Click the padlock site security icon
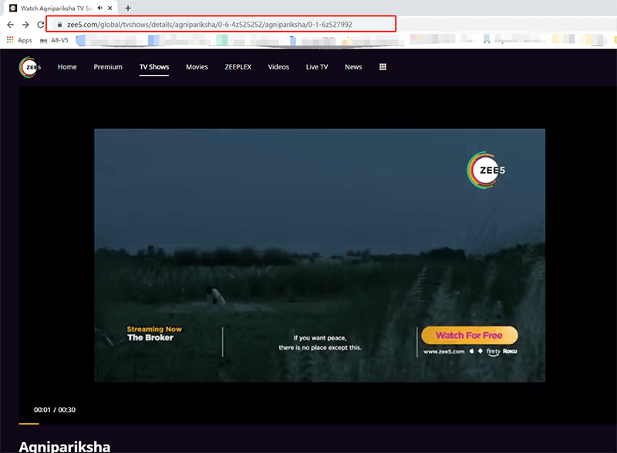 point(59,25)
